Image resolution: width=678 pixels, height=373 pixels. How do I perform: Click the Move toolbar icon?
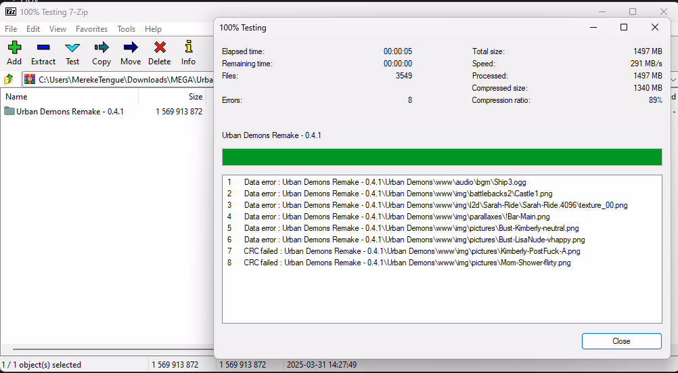click(x=131, y=53)
